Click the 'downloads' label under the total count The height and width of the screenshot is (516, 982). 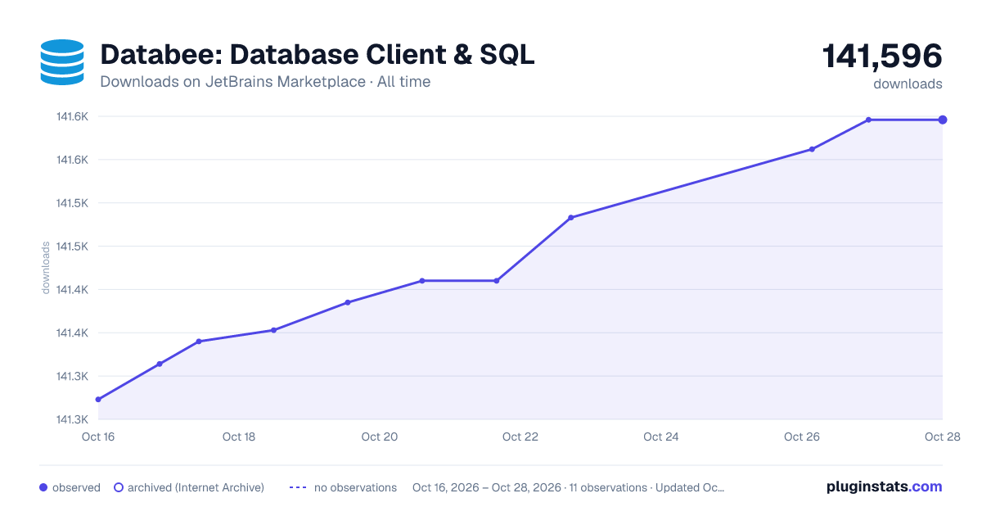(x=908, y=84)
